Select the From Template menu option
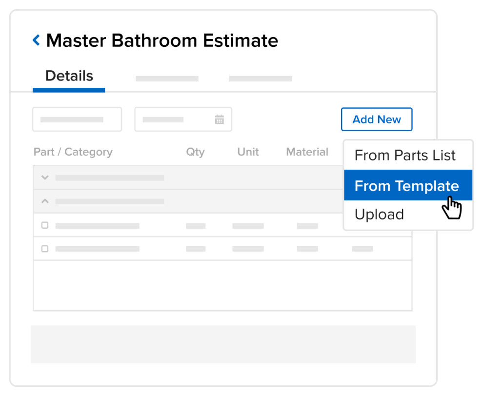483x396 pixels. tap(407, 185)
